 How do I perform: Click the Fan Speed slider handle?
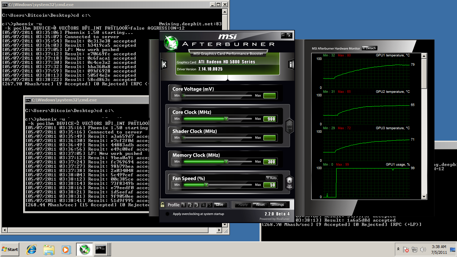coord(206,185)
